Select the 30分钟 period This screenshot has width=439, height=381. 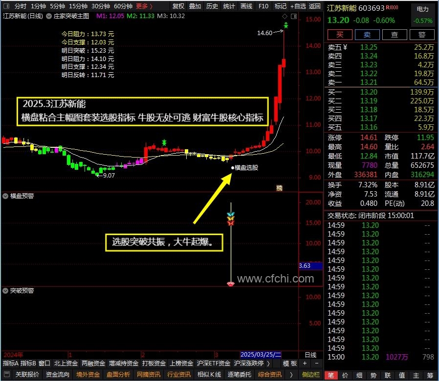point(101,6)
